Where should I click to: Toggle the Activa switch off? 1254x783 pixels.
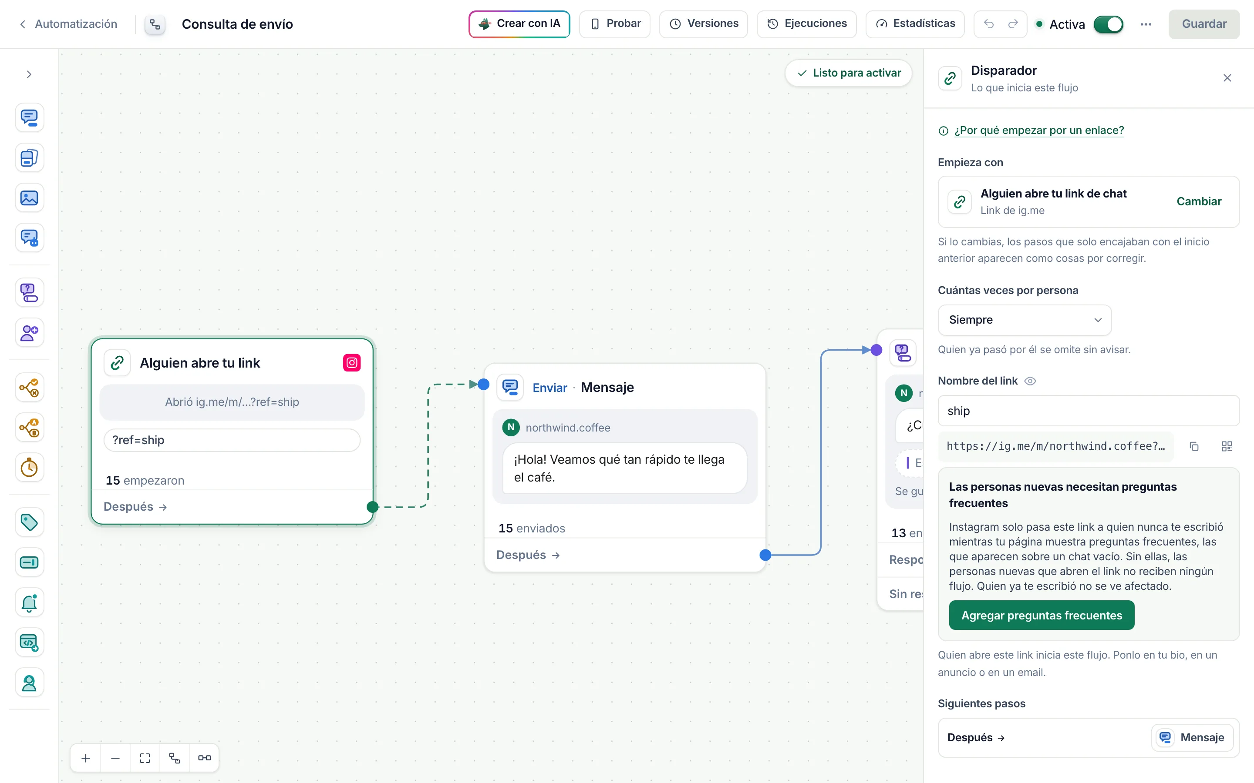[x=1109, y=24]
